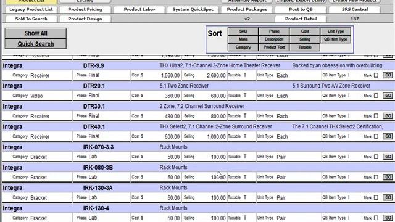Sort the list by Taxable
395x222 pixels.
pos(305,47)
